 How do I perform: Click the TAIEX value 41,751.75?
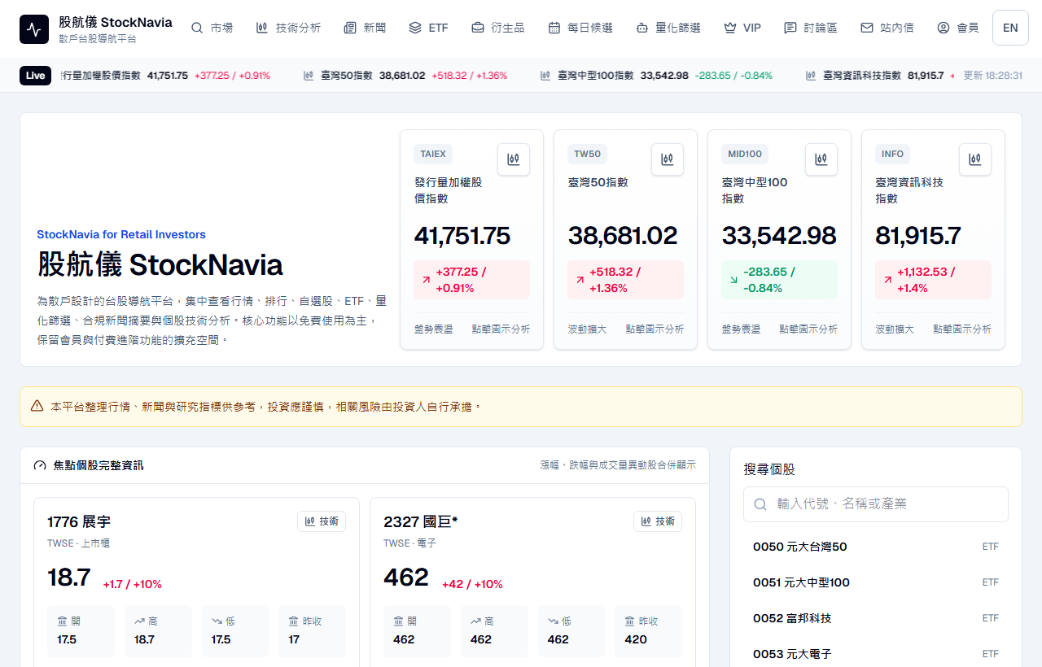tap(462, 236)
